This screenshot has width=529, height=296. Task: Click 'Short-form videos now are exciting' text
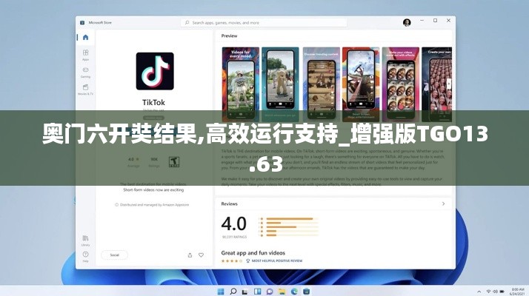pyautogui.click(x=153, y=190)
